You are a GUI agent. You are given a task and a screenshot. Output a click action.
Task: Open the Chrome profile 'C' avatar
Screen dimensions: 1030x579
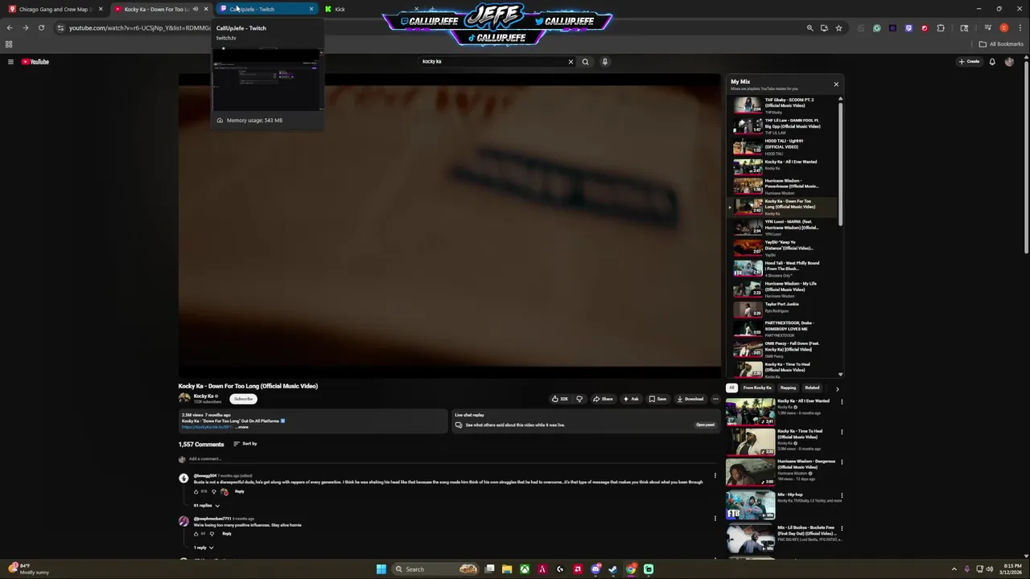point(1003,28)
